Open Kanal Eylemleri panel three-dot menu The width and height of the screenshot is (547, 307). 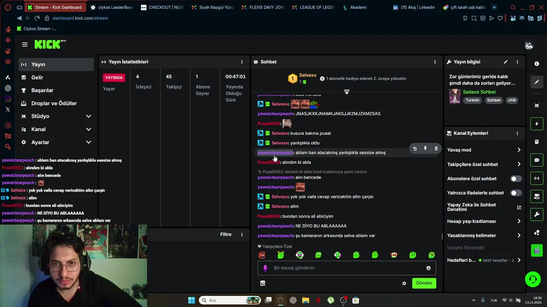coord(517,133)
